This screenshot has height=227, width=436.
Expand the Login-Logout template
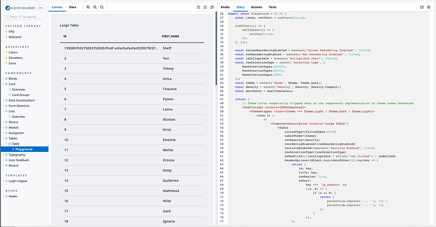(18, 181)
